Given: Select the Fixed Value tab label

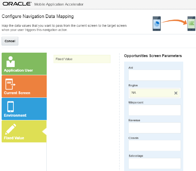Looking at the screenshot, I should [x=14, y=138].
